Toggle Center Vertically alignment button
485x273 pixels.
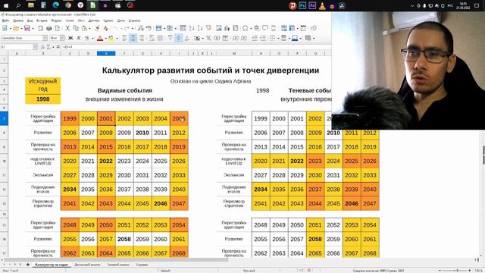coord(179,38)
